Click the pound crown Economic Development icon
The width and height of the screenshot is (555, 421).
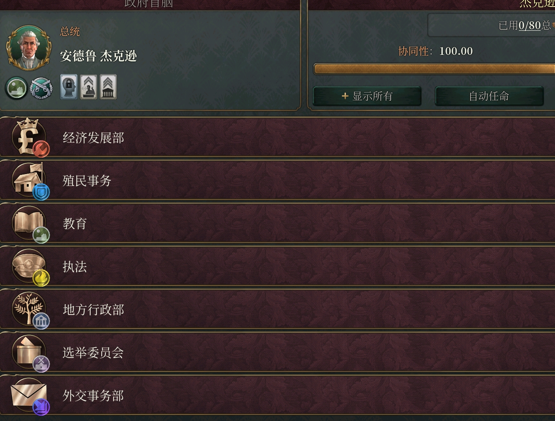[30, 138]
